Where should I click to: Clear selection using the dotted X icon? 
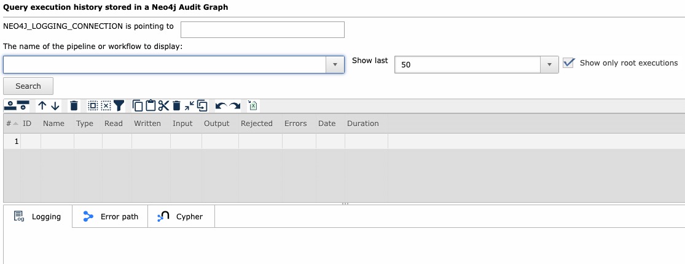pos(106,105)
